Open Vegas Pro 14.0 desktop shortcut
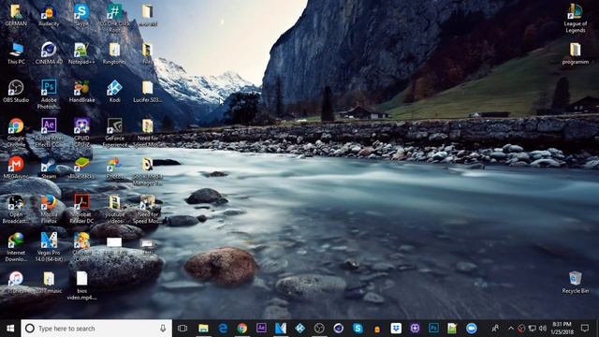The height and width of the screenshot is (337, 599). coord(49,247)
